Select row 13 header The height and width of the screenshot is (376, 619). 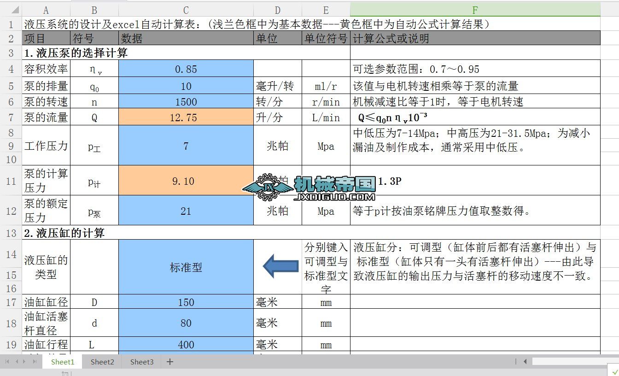coord(11,233)
